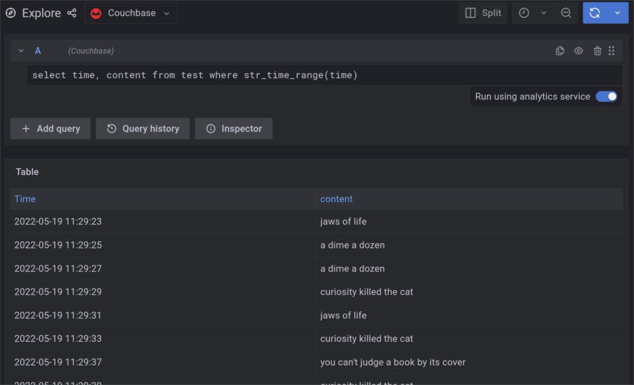This screenshot has width=634, height=385.
Task: Hide query A using the eye icon
Action: 579,51
